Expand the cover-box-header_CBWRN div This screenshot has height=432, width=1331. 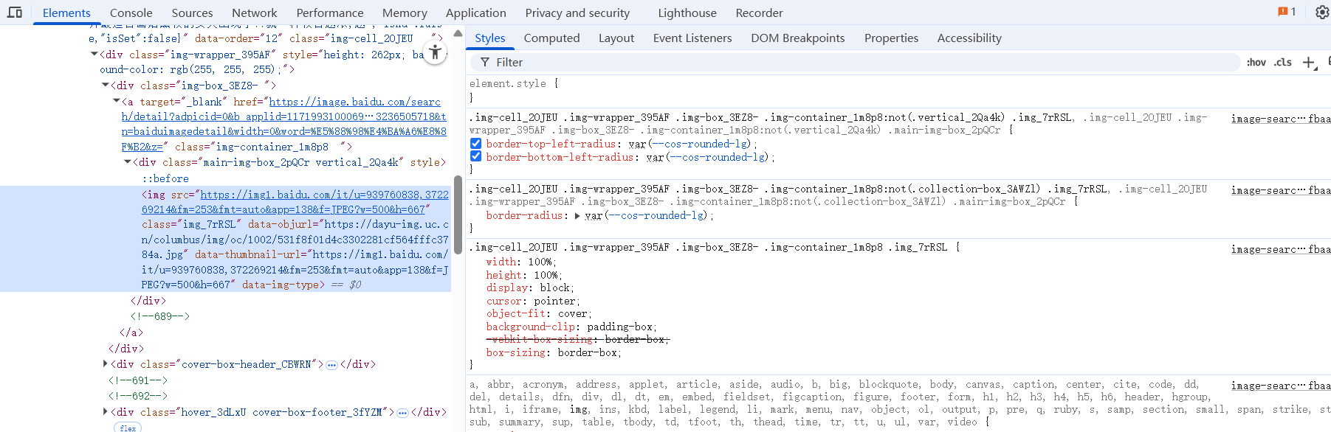point(105,363)
